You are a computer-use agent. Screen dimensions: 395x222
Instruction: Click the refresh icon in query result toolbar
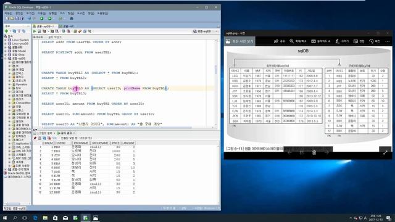[44, 138]
